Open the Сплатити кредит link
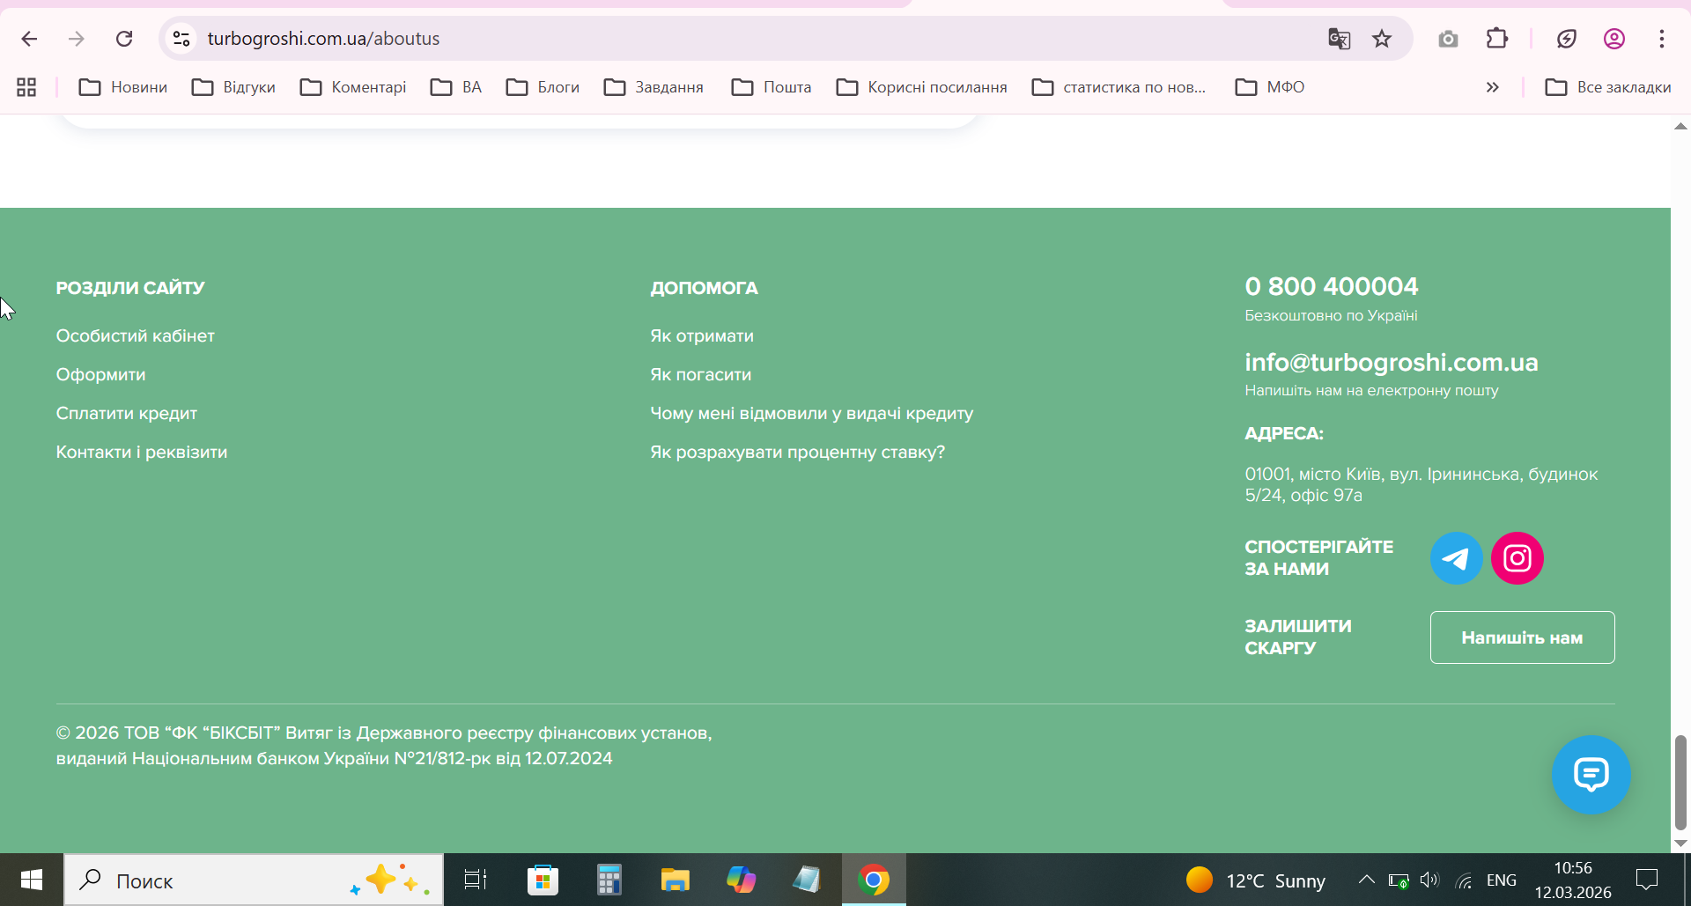This screenshot has width=1691, height=906. (127, 413)
